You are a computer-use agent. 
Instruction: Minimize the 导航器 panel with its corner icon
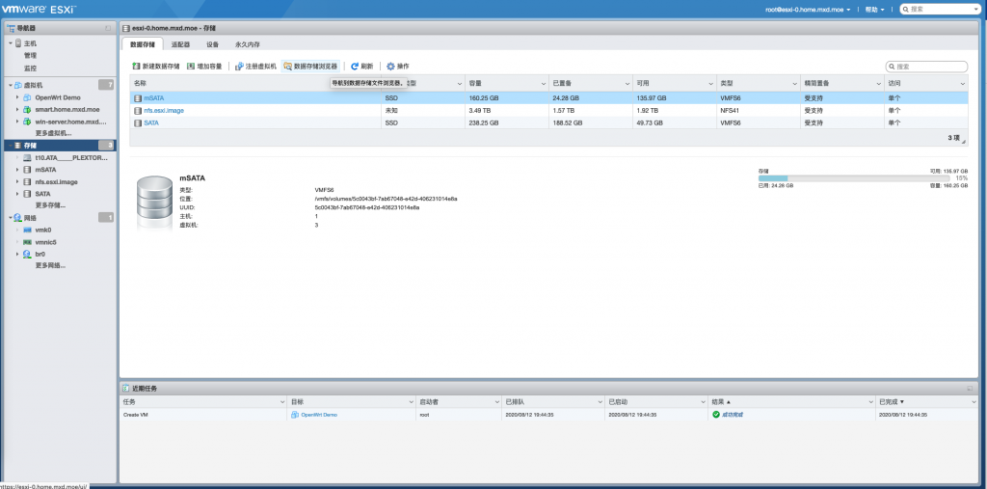click(108, 28)
